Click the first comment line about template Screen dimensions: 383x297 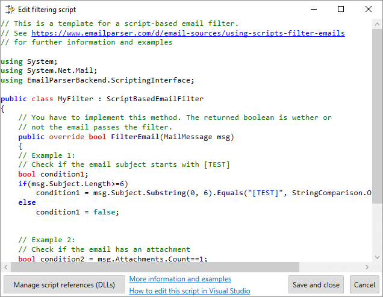coord(119,23)
